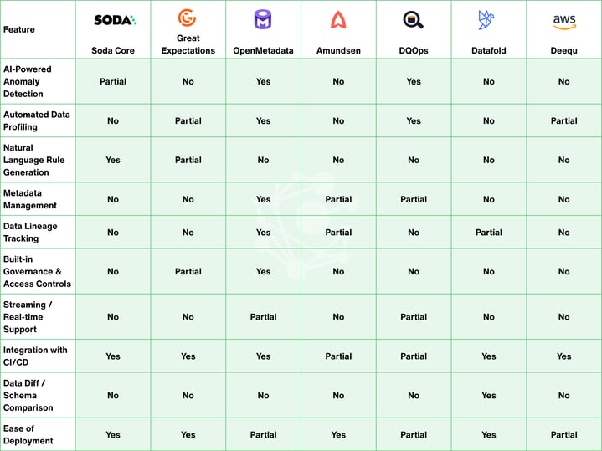
Task: Select the Automated Data Profiling row label
Action: [37, 120]
